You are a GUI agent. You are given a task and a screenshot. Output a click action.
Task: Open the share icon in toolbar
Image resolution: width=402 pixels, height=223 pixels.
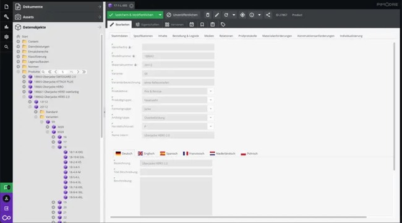coord(268,15)
